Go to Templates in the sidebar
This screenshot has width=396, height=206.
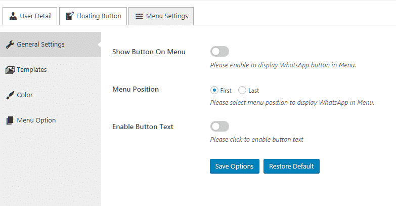(51, 70)
